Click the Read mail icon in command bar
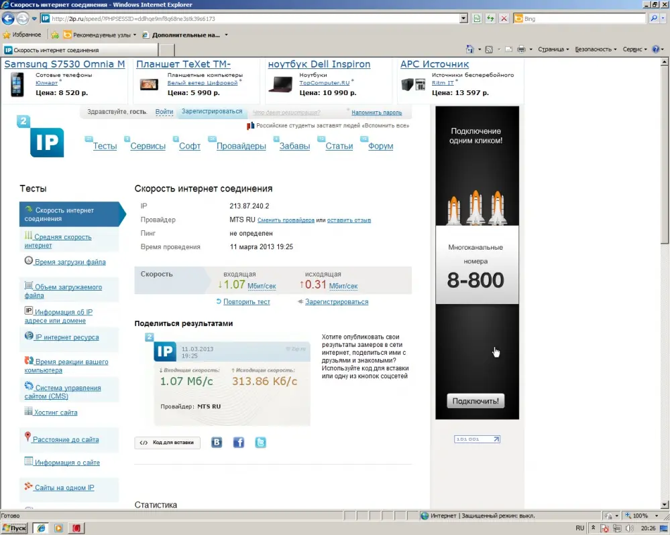Image resolution: width=670 pixels, height=535 pixels. [508, 50]
